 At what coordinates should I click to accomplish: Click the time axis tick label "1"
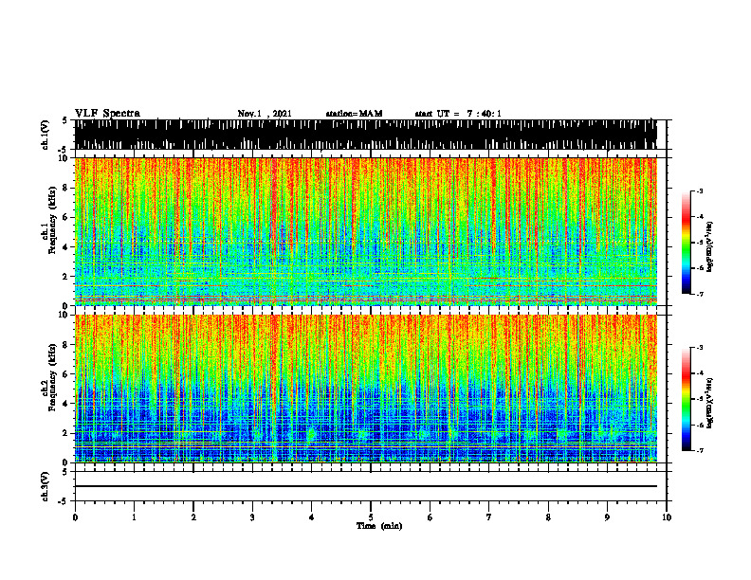pyautogui.click(x=134, y=517)
